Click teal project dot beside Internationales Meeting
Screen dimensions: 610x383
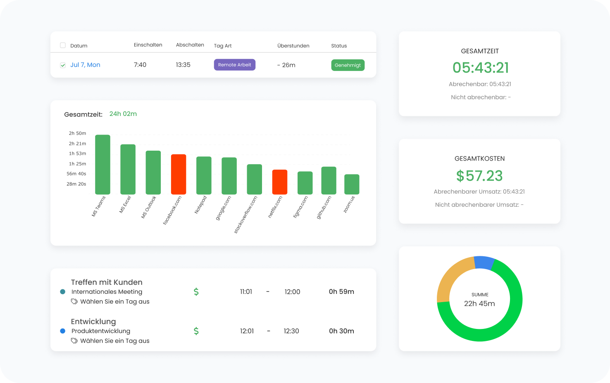pyautogui.click(x=63, y=292)
